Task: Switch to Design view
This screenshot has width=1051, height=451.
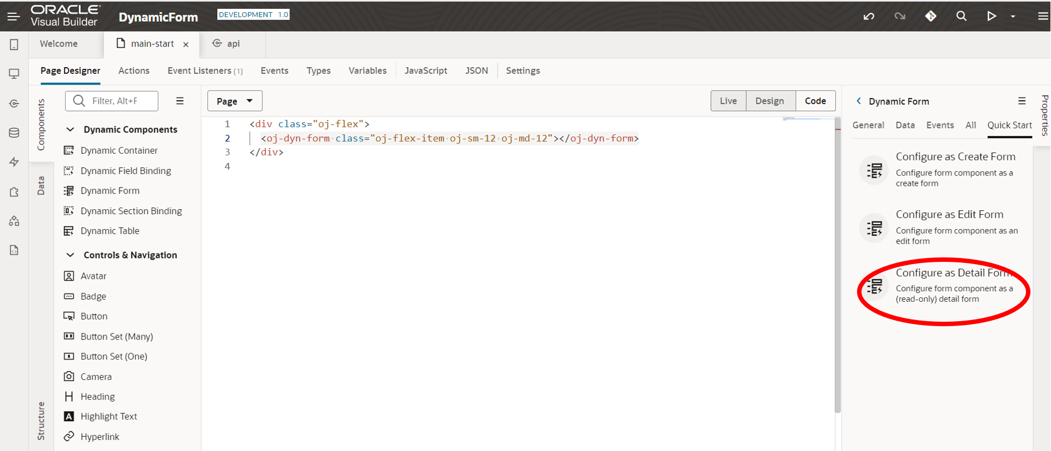Action: point(770,101)
